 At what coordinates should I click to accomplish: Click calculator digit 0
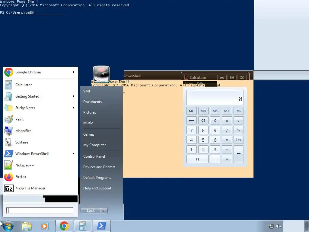click(197, 159)
